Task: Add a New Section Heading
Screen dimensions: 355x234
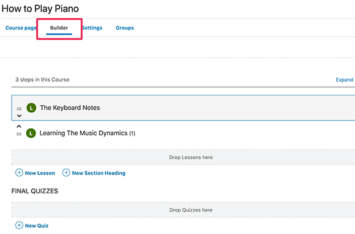Action: (99, 173)
